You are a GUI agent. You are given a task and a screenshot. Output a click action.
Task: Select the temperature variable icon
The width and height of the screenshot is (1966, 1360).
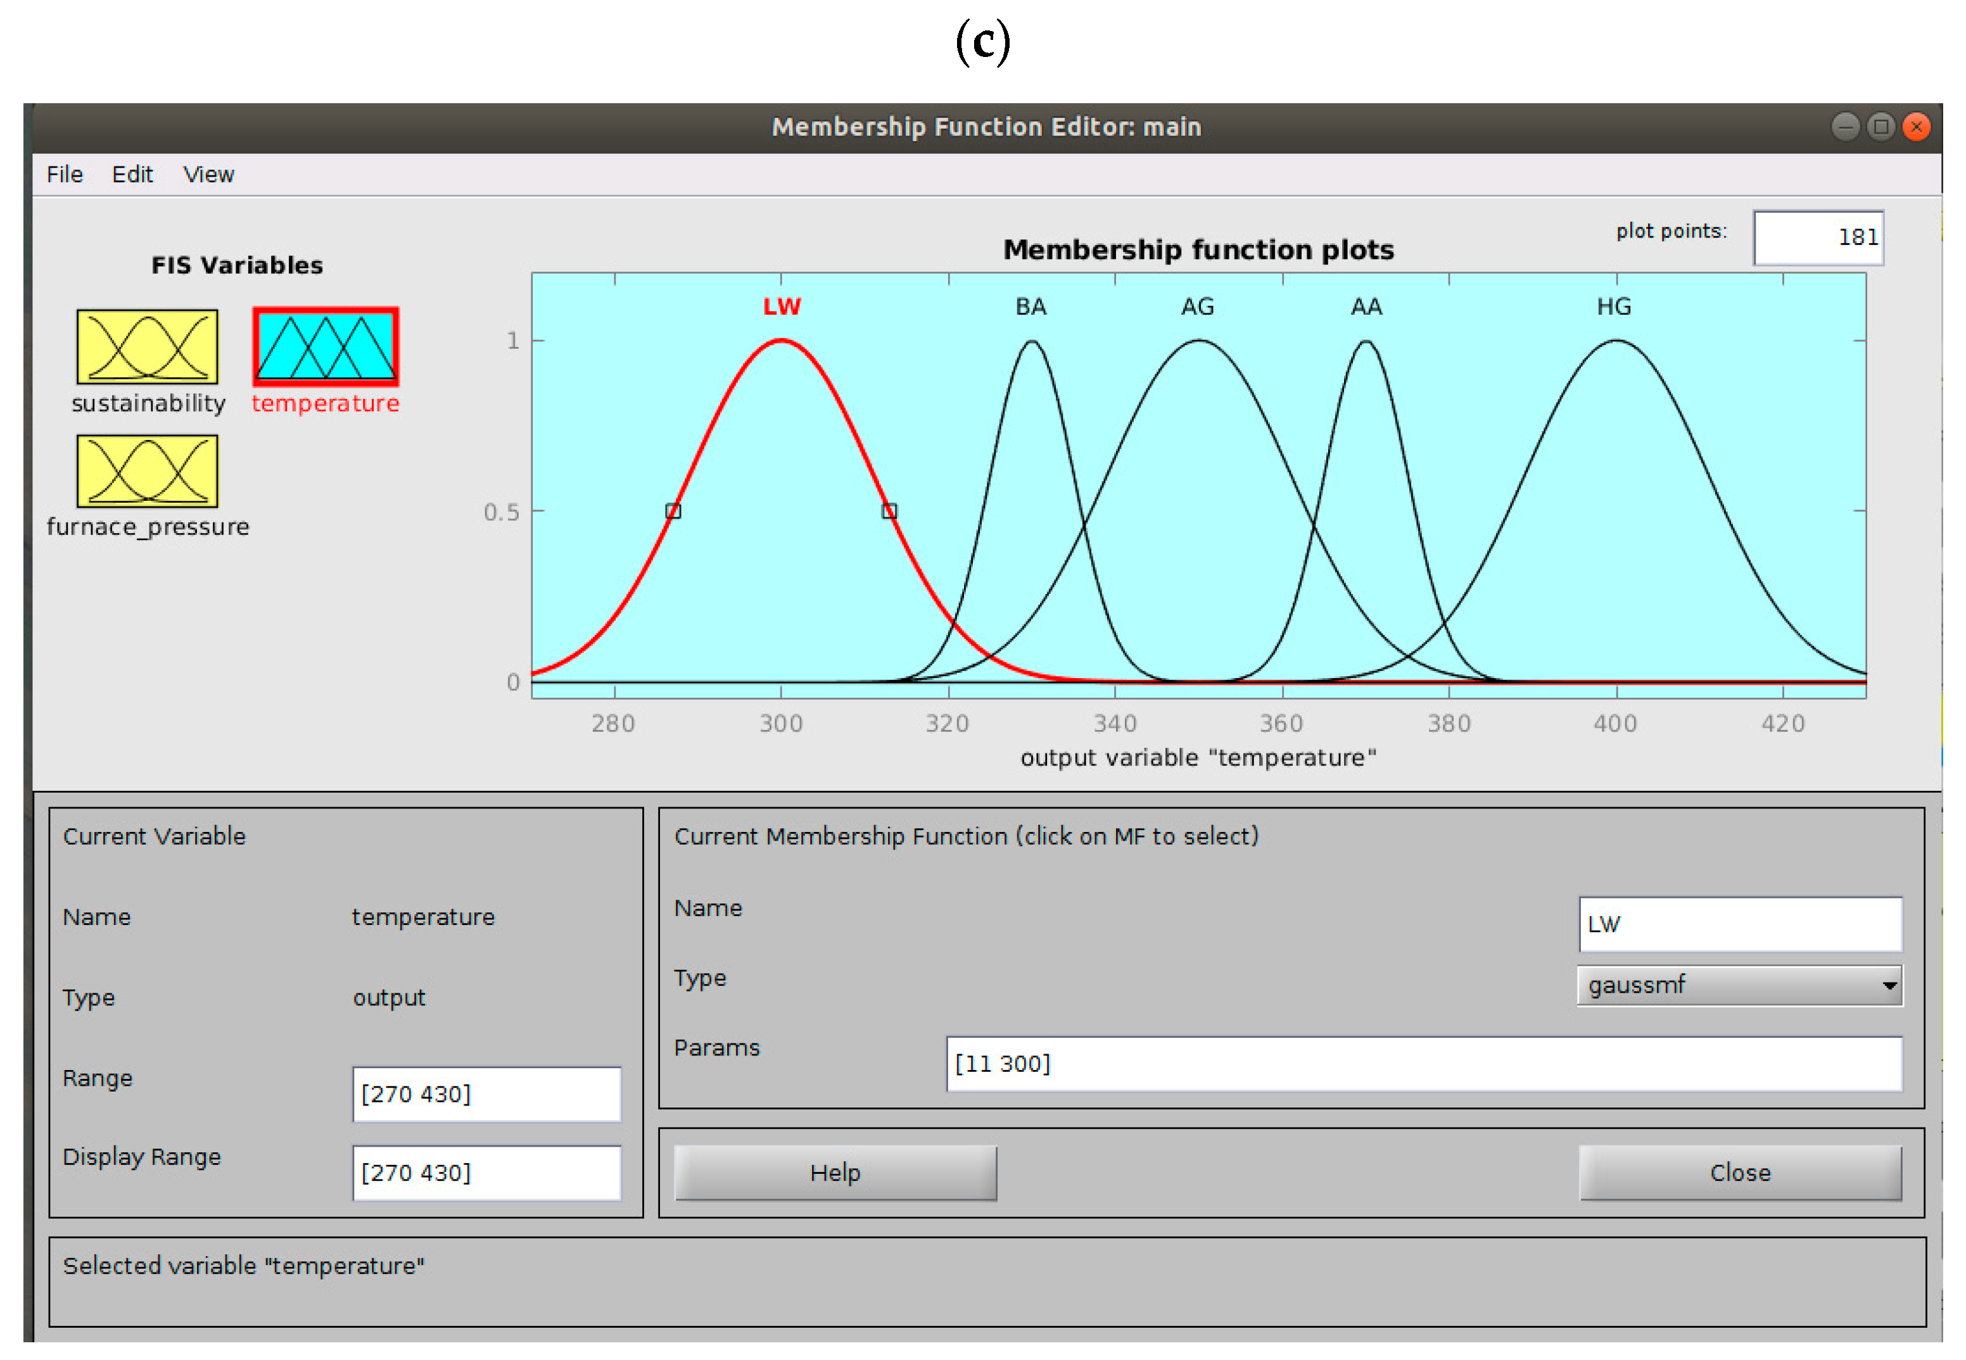pyautogui.click(x=326, y=347)
